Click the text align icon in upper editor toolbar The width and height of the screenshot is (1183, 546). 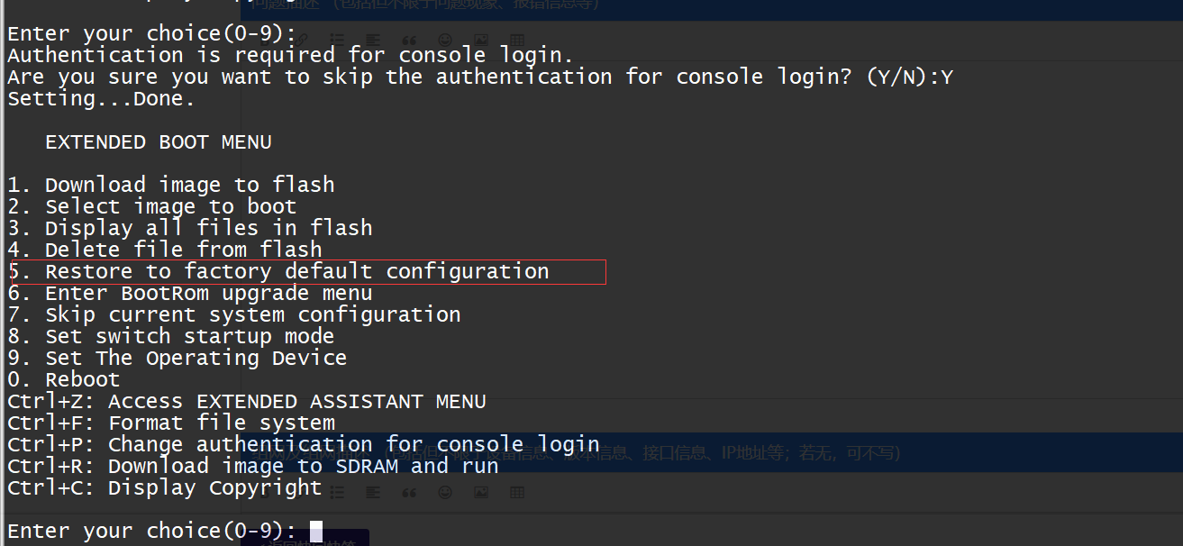coord(373,40)
